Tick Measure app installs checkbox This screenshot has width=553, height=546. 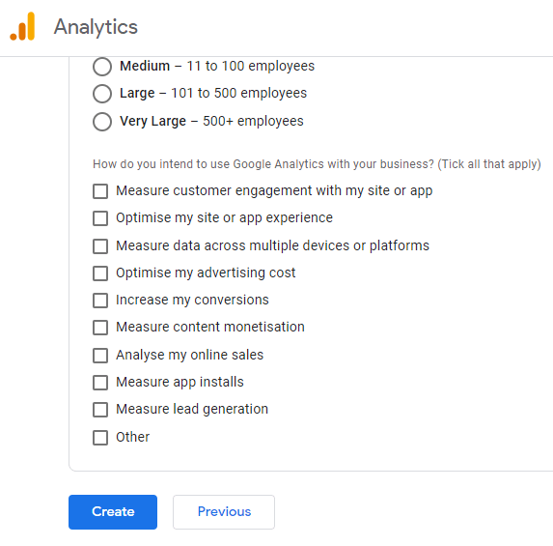tap(100, 383)
